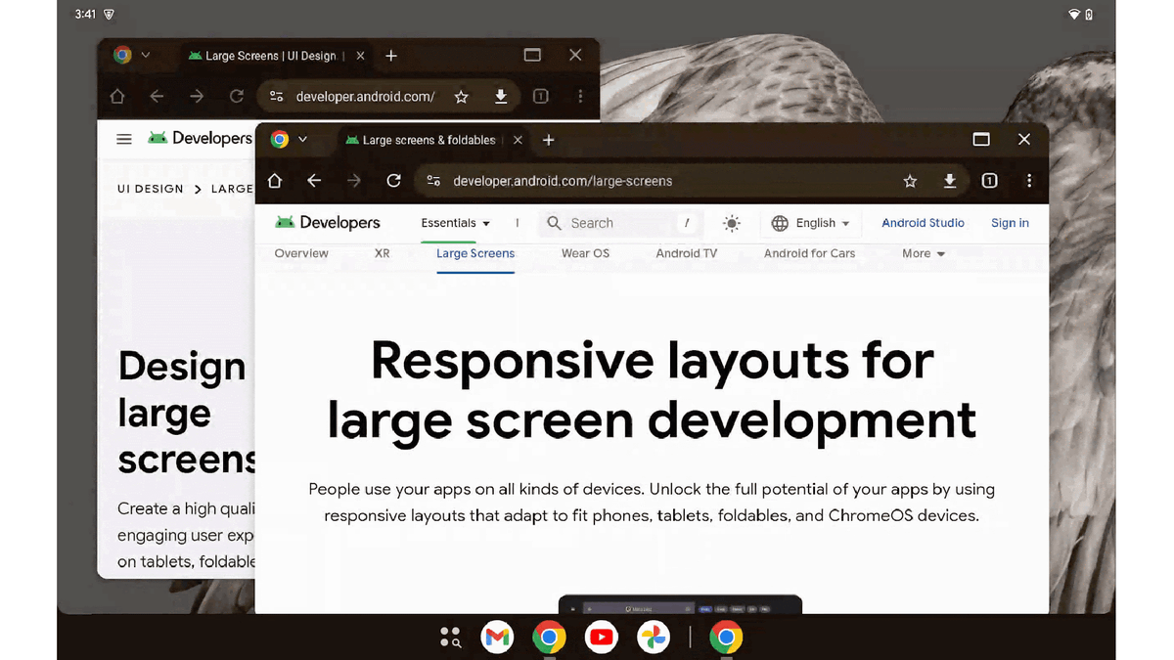Expand Chrome dropdown arrow in front window header
Viewport: 1174px width, 660px height.
tap(302, 140)
